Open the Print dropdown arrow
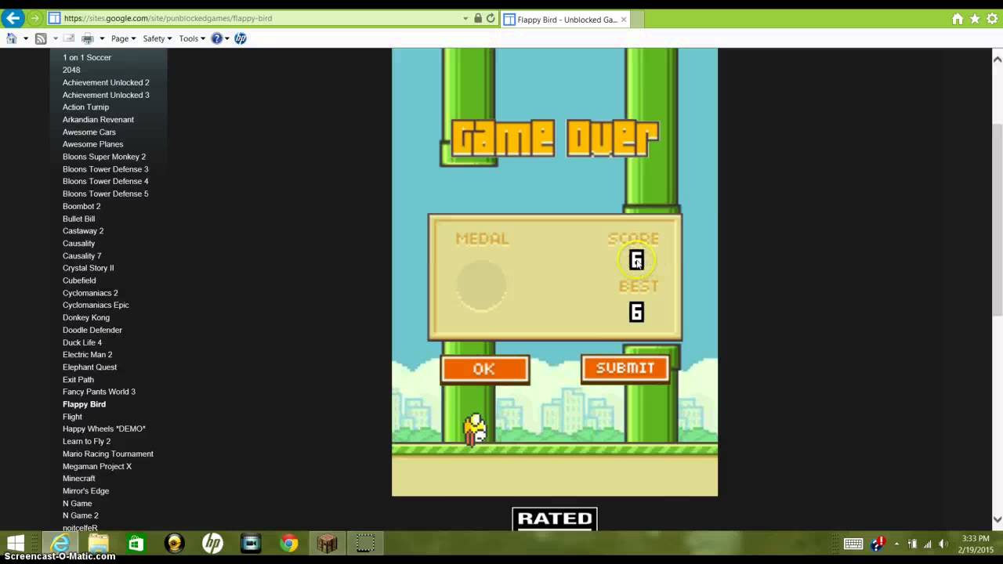Image resolution: width=1003 pixels, height=564 pixels. click(x=101, y=38)
